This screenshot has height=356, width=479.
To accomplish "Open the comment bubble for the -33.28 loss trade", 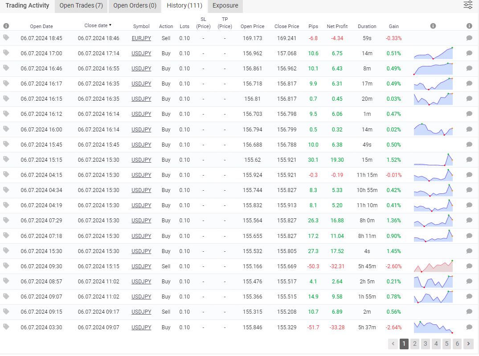I will point(469,327).
